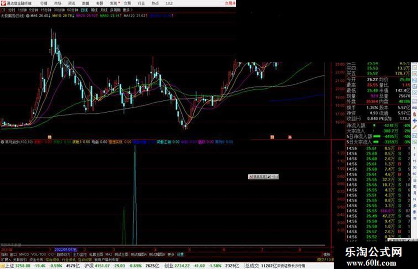Open the 行业 menu
The width and height of the screenshot is (418, 269).
[x=141, y=3]
